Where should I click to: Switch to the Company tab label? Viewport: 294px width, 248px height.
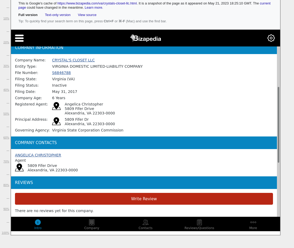92,228
